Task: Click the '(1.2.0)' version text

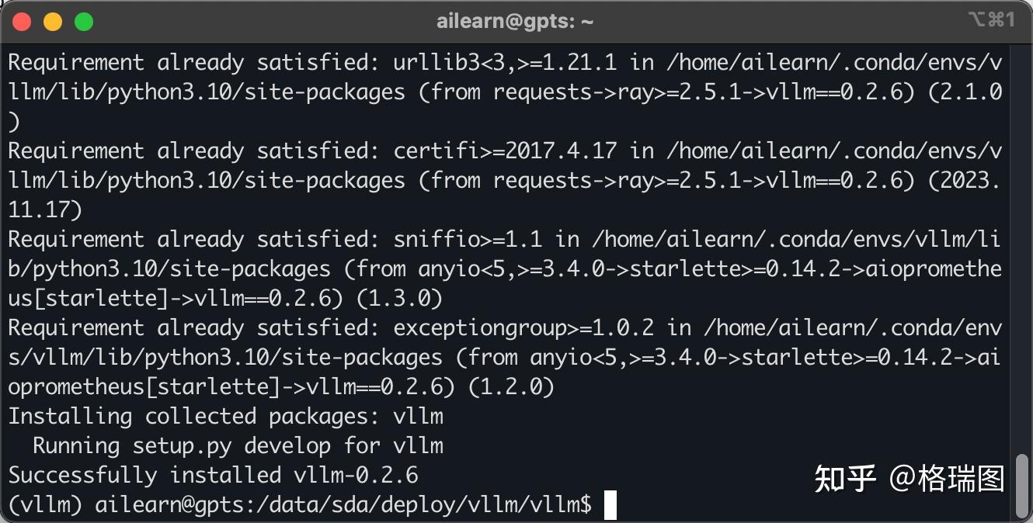Action: 511,386
